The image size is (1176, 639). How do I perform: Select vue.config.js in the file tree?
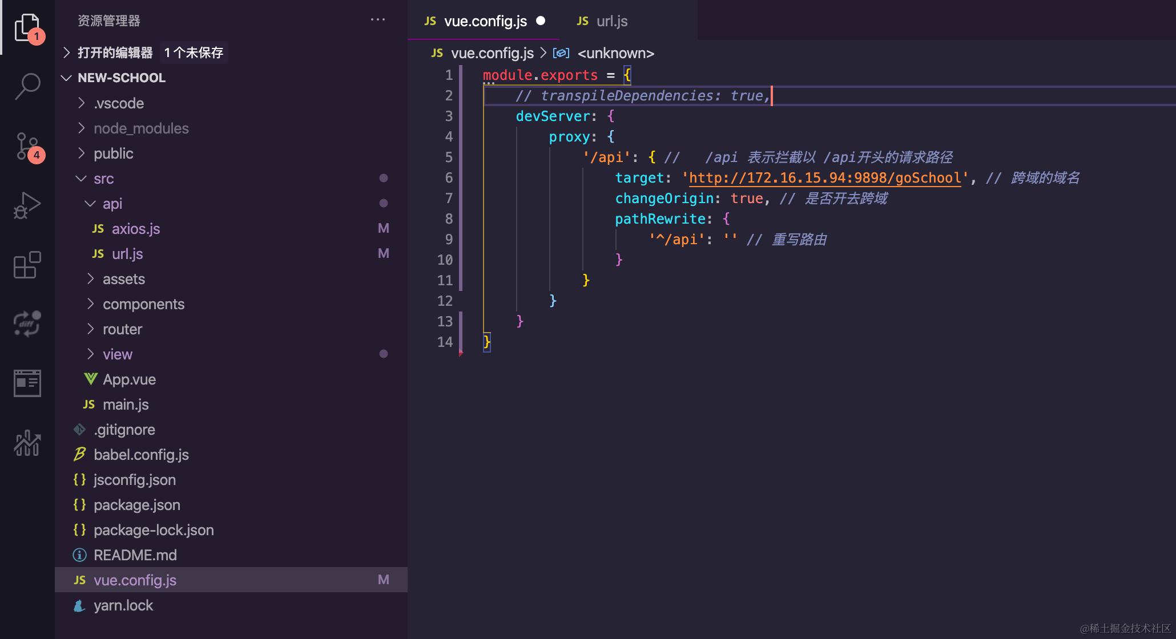tap(231, 580)
